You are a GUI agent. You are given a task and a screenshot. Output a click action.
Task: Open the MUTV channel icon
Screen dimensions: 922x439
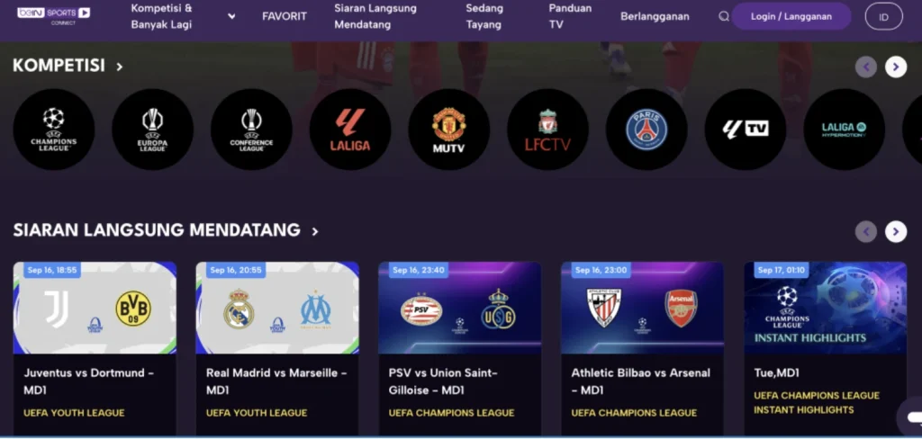(x=448, y=130)
